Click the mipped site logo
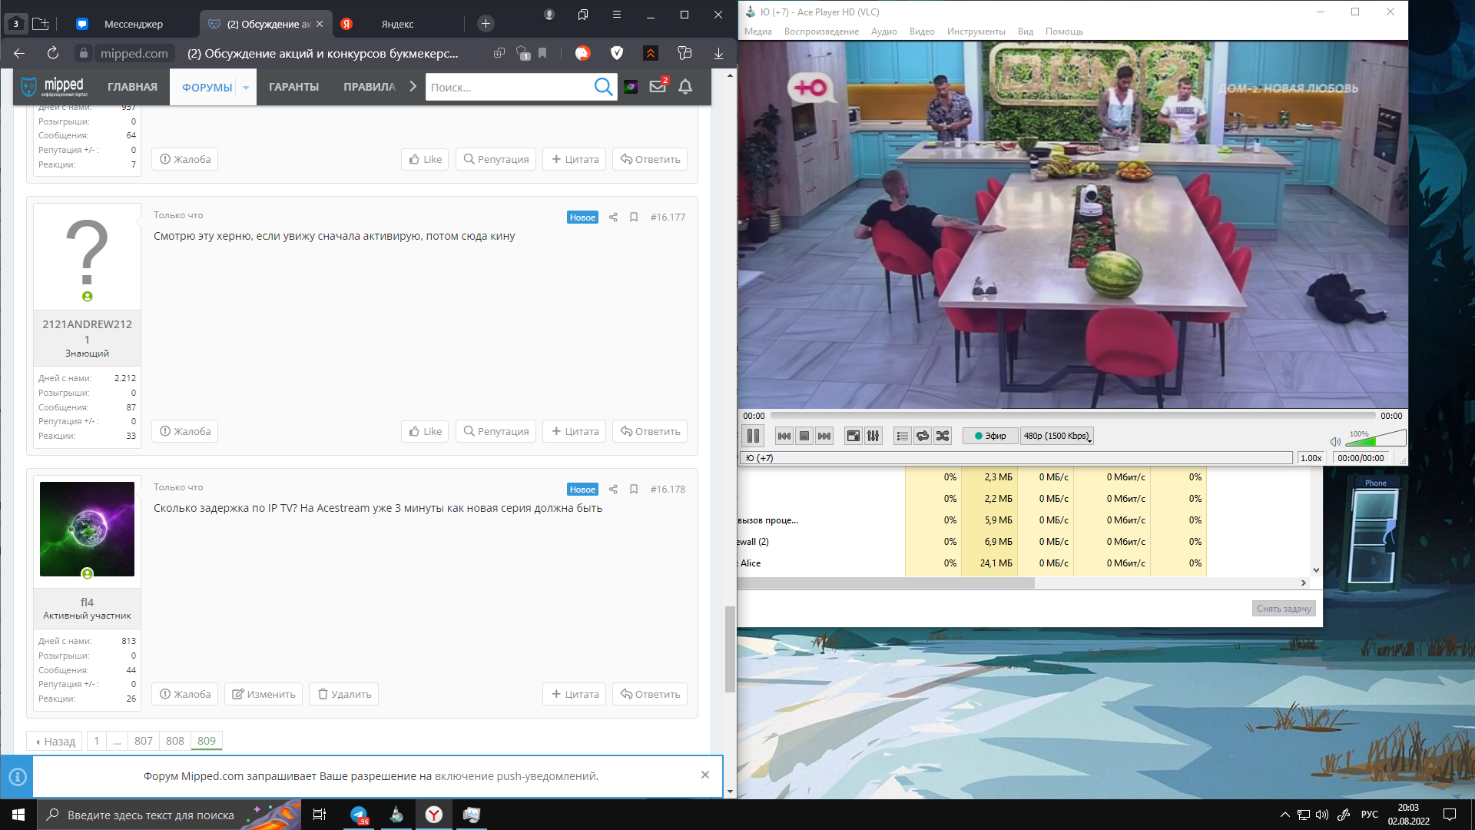Image resolution: width=1475 pixels, height=830 pixels. (54, 87)
